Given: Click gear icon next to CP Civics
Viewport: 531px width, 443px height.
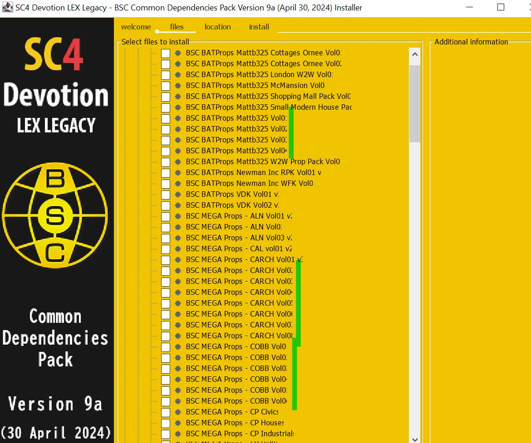Looking at the screenshot, I should point(178,412).
